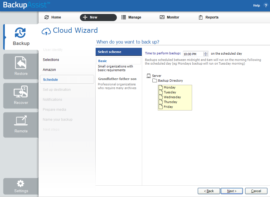The image size is (270, 197).
Task: Click the Home refresh icon
Action: pos(47,17)
